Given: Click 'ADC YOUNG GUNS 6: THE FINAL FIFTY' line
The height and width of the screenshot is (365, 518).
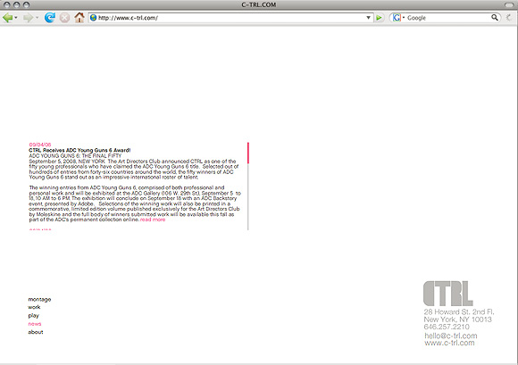Looking at the screenshot, I should (75, 156).
